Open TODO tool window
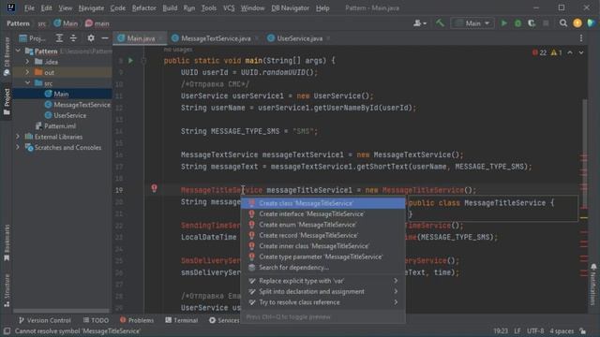 pyautogui.click(x=96, y=320)
